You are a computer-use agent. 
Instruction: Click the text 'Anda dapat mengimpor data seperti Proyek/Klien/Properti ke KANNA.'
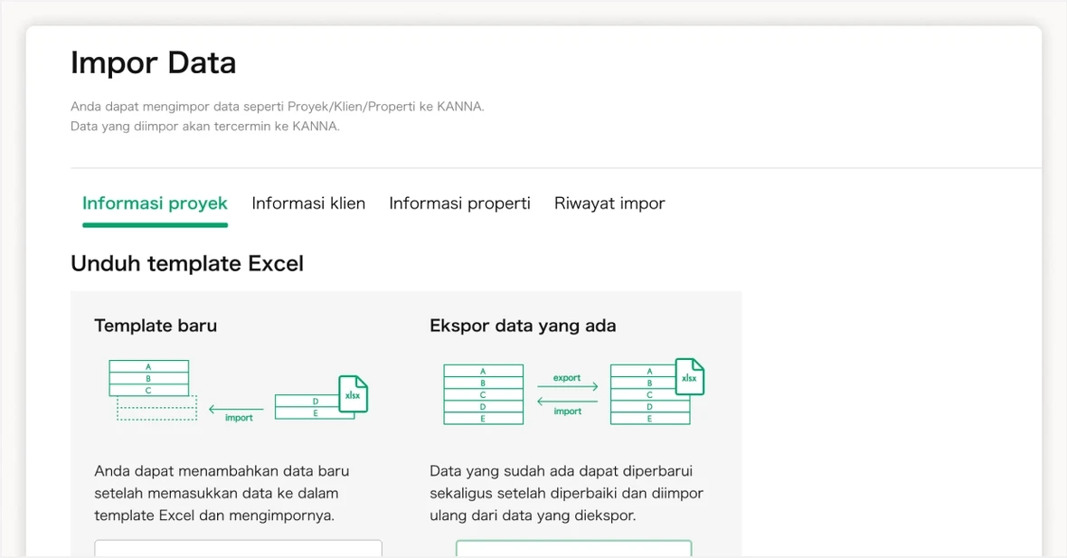(x=278, y=106)
